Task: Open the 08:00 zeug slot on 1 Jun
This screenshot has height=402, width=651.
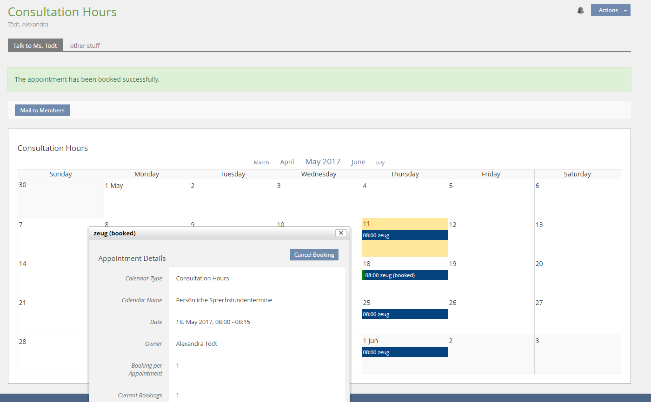Action: 405,352
